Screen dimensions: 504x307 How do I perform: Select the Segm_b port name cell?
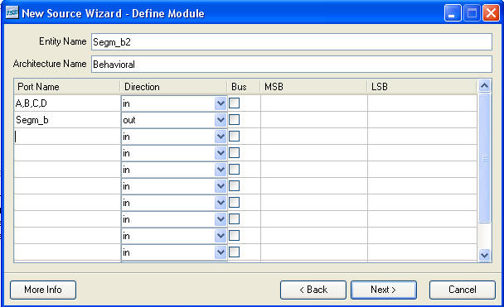[67, 120]
